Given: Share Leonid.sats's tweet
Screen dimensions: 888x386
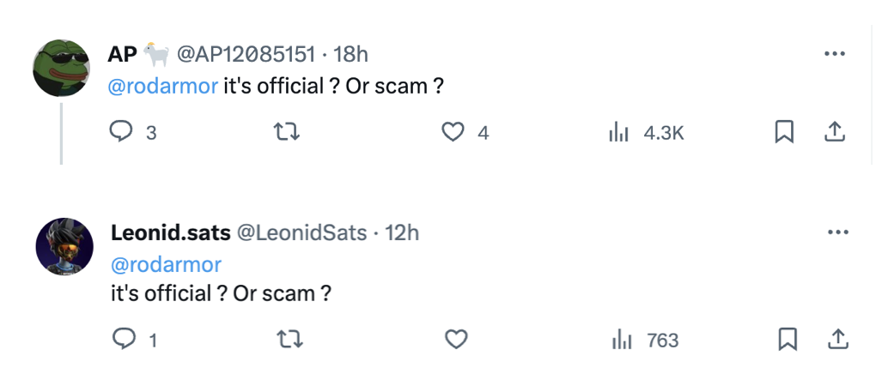Looking at the screenshot, I should [x=837, y=340].
